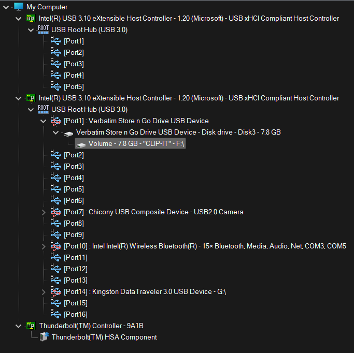Click the CLIP-IT F:\ volume drive icon
Viewport: 354px width, 353px height.
[x=81, y=144]
